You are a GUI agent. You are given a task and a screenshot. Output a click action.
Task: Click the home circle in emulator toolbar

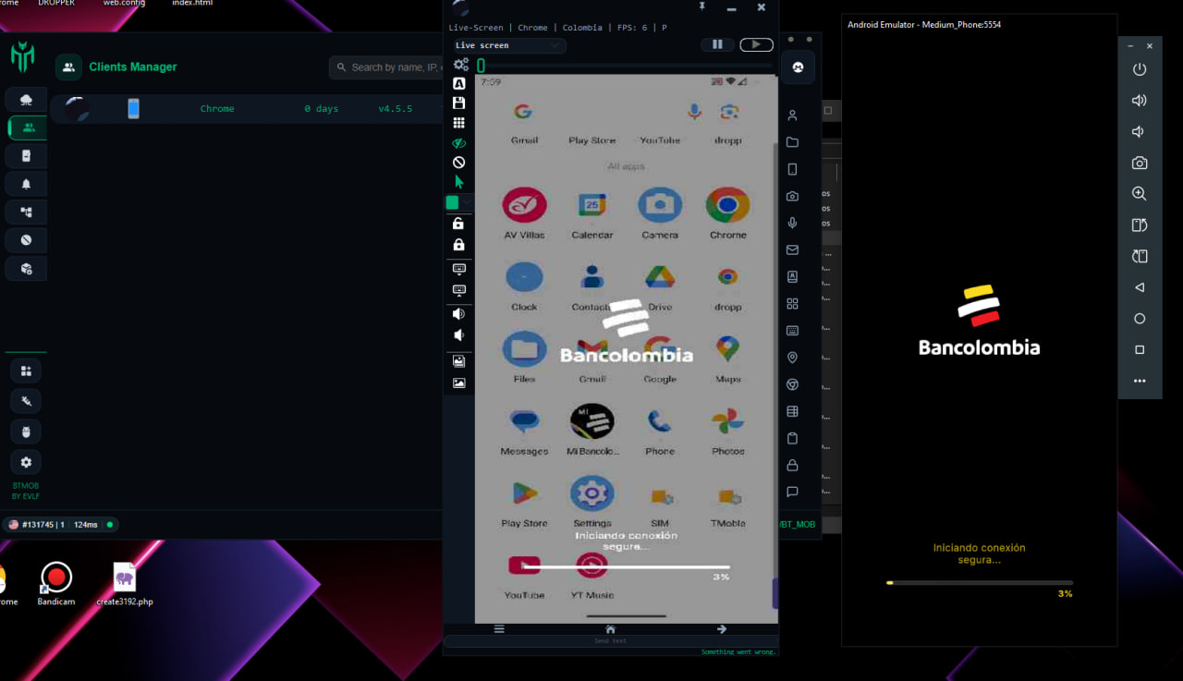click(x=1140, y=319)
